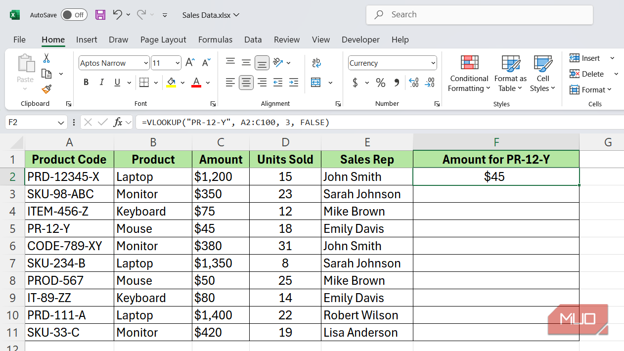Open Number format dialog launcher
This screenshot has height=351, width=624.
[x=437, y=104]
